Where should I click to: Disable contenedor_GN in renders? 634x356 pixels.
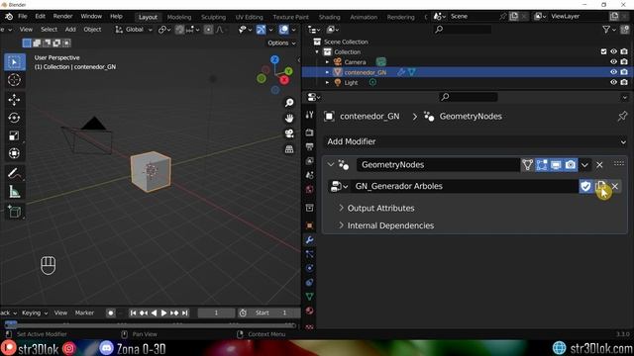tap(624, 72)
